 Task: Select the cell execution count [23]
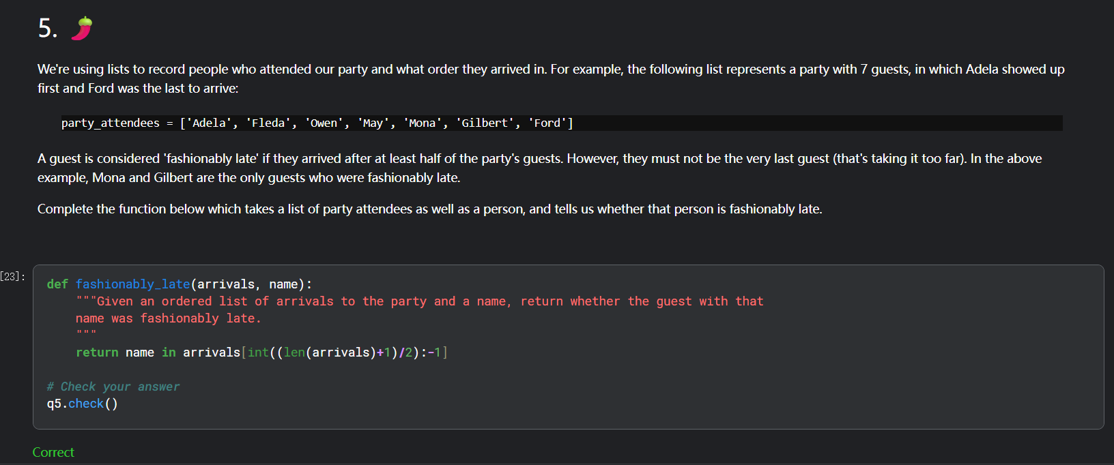tap(12, 276)
